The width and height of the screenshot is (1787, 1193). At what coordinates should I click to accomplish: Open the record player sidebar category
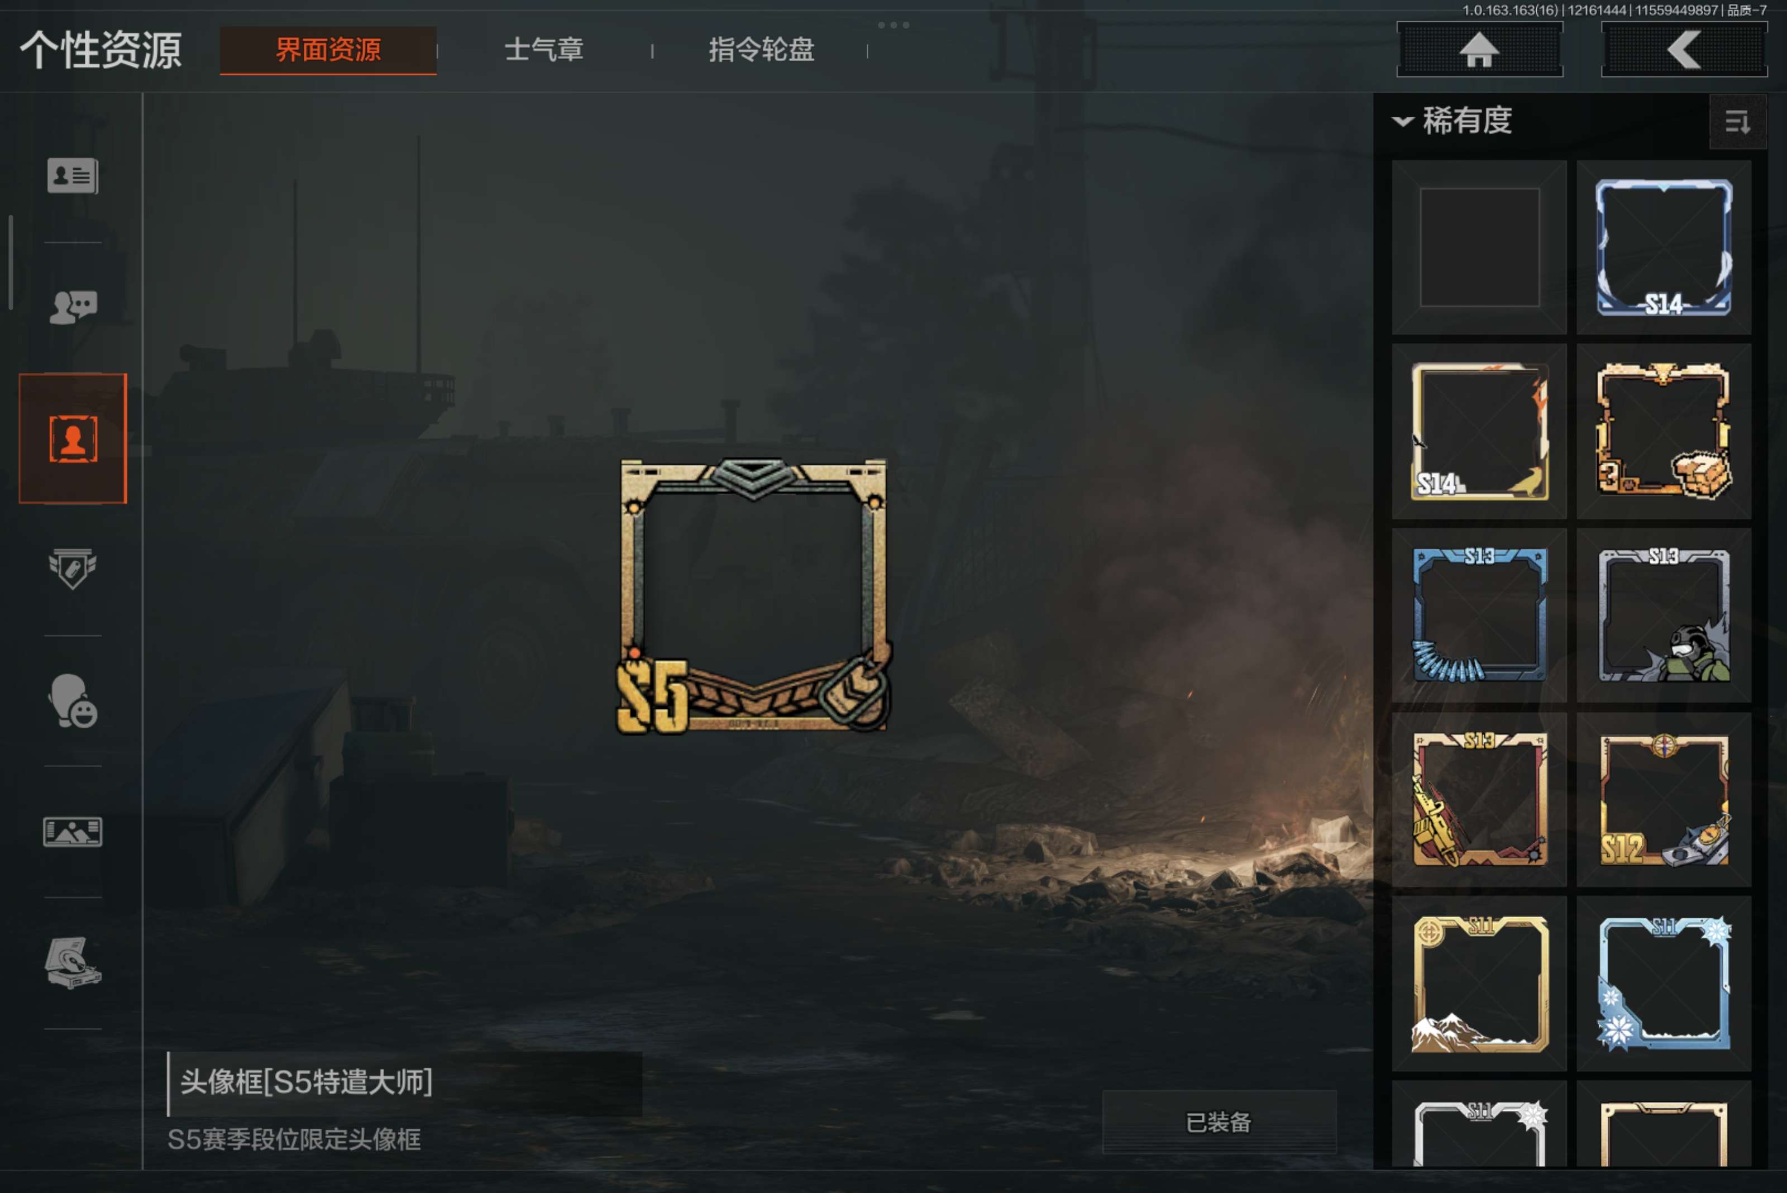[x=72, y=962]
